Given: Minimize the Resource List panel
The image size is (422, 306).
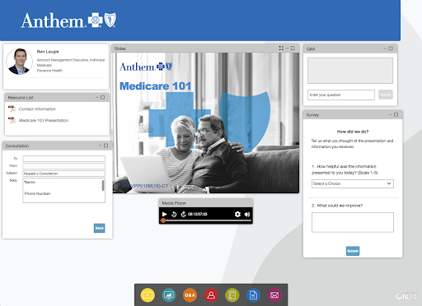Looking at the screenshot, I should 97,97.
